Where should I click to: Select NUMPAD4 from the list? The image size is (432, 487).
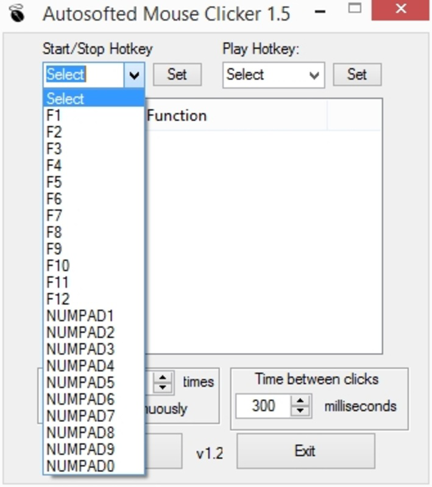(94, 366)
